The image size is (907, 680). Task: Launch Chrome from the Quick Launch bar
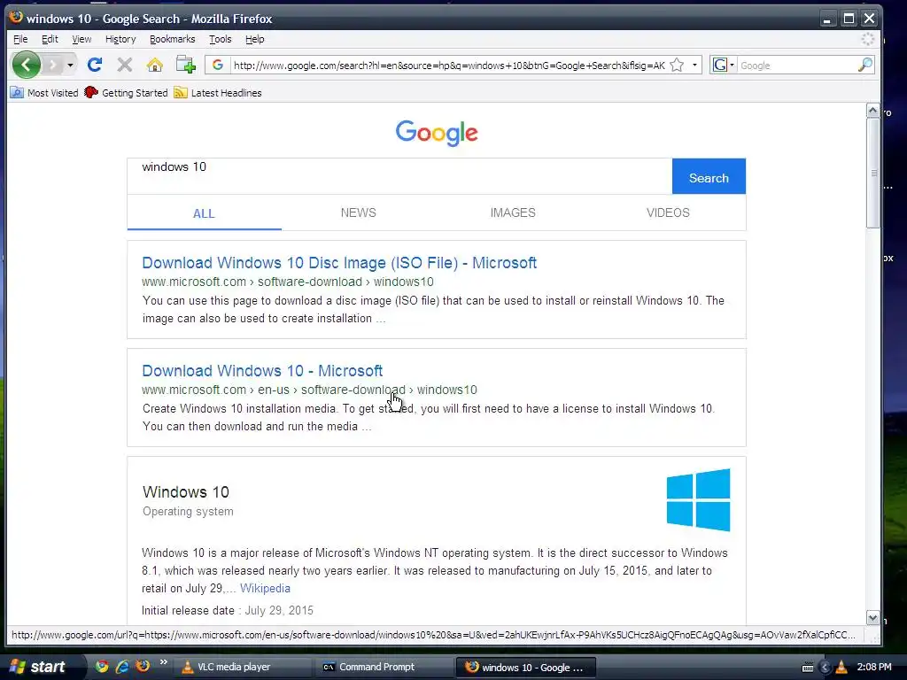102,667
